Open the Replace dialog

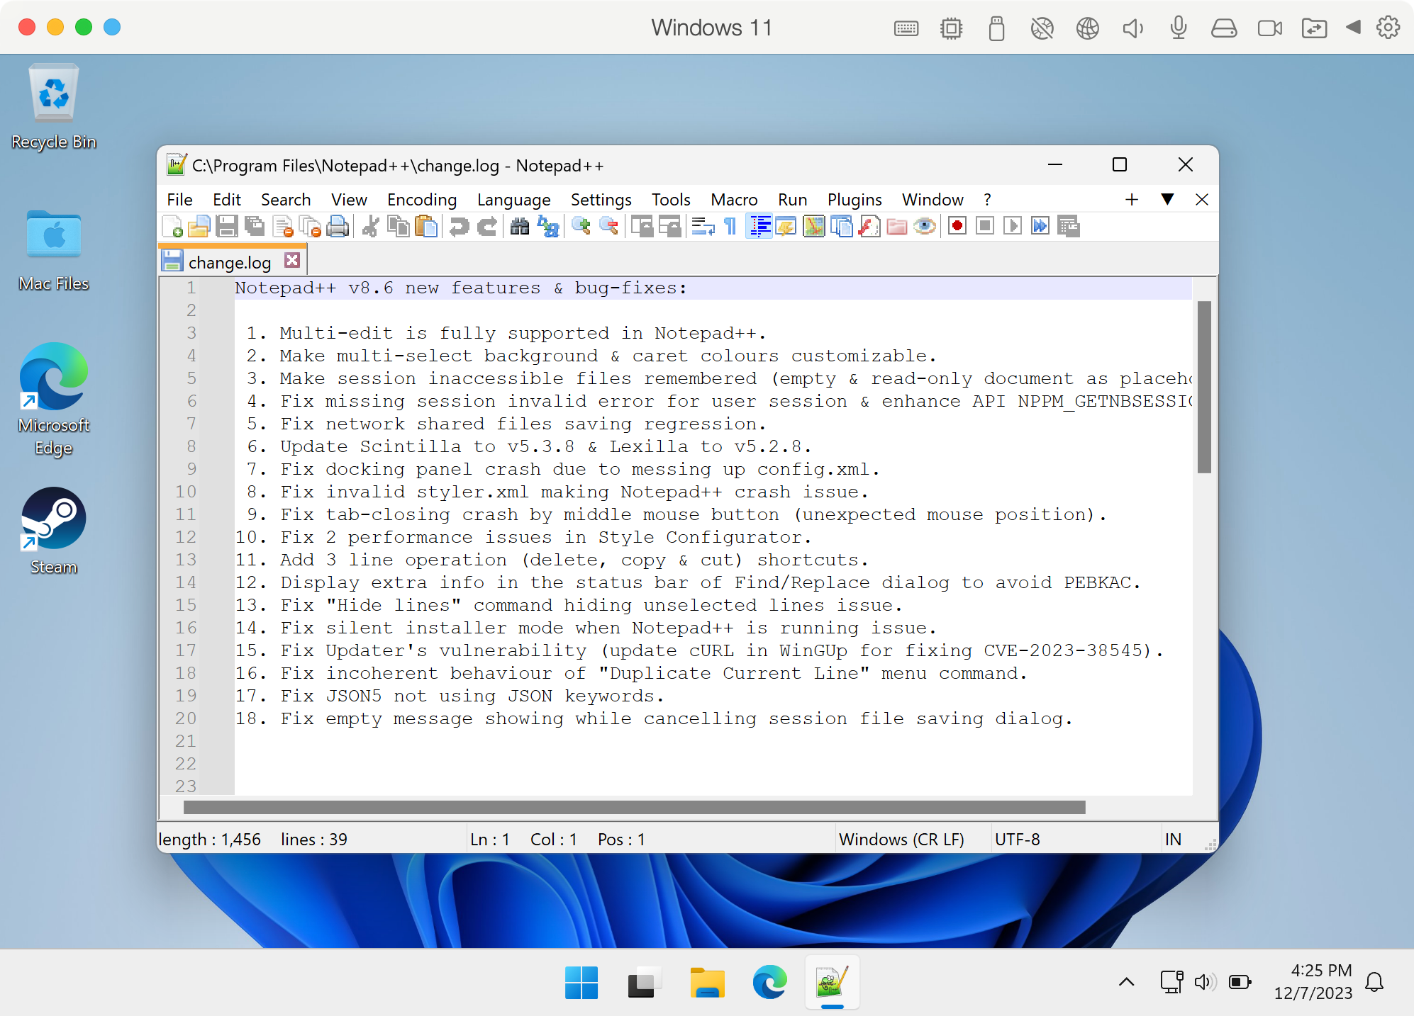click(547, 226)
